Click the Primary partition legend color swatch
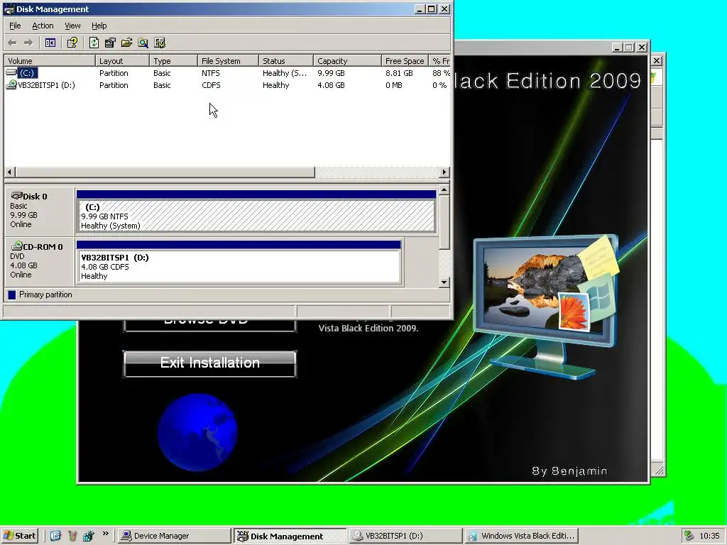This screenshot has width=727, height=545. pyautogui.click(x=12, y=294)
